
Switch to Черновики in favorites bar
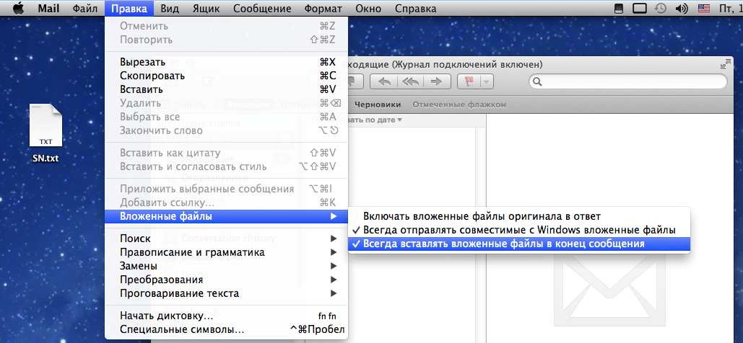click(x=377, y=104)
